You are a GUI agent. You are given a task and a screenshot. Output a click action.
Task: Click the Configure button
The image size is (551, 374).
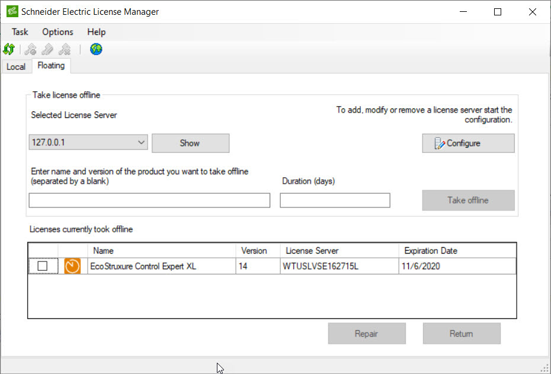coord(468,143)
